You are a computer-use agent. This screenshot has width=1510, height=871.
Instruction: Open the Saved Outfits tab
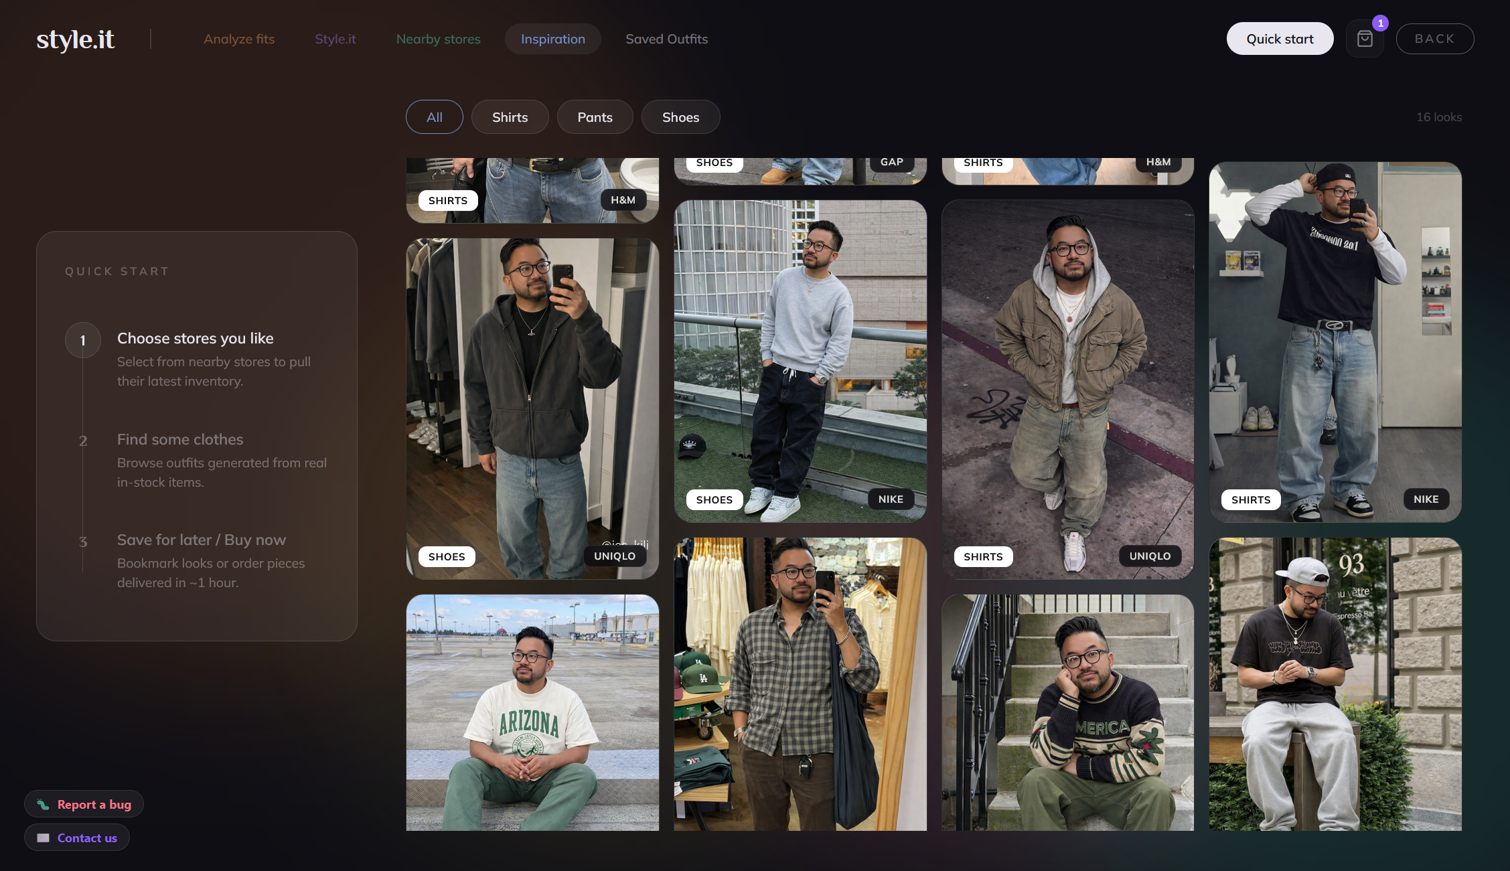point(666,38)
